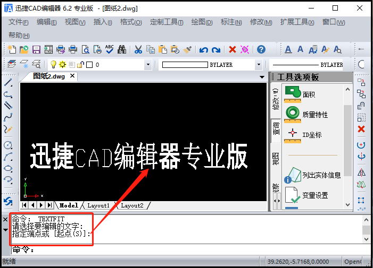Viewport: 373px width, 268px height.
Task: Expand the layer dropdown showing 0
Action: coord(148,65)
